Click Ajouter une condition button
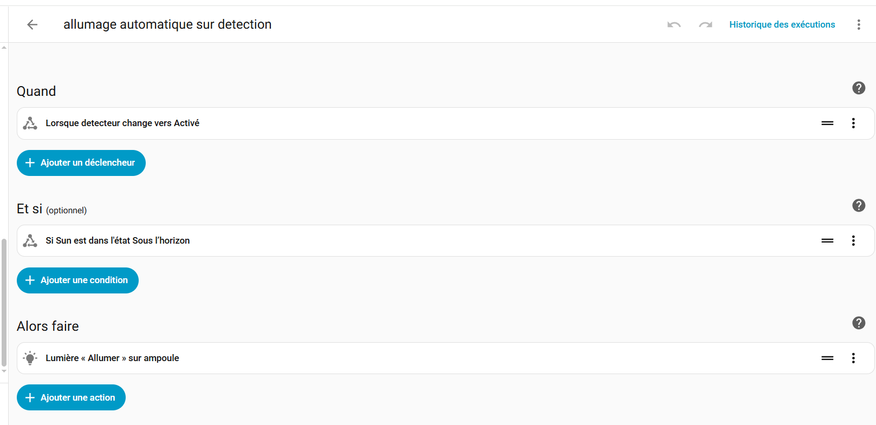Screen dimensions: 876x425 pos(77,280)
